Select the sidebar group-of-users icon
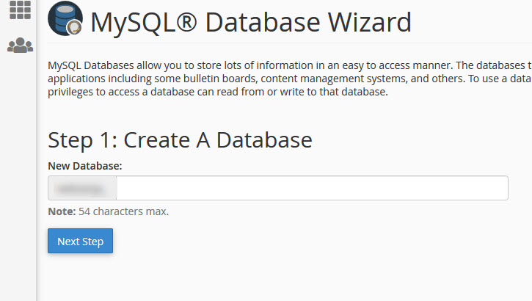Screen dimensions: 532x301 tap(20, 45)
